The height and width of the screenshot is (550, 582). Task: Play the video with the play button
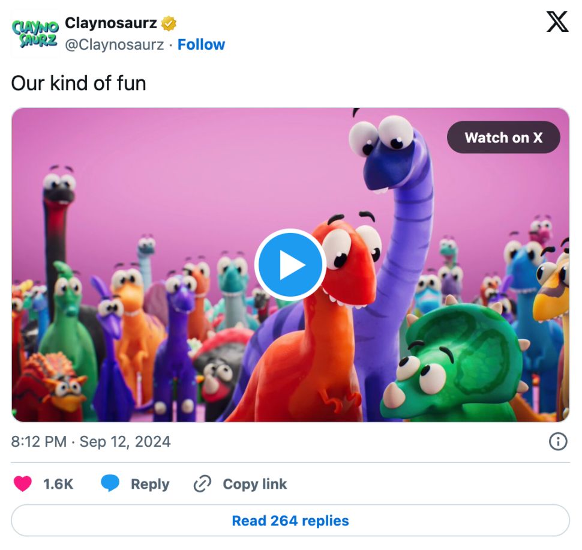click(x=290, y=265)
